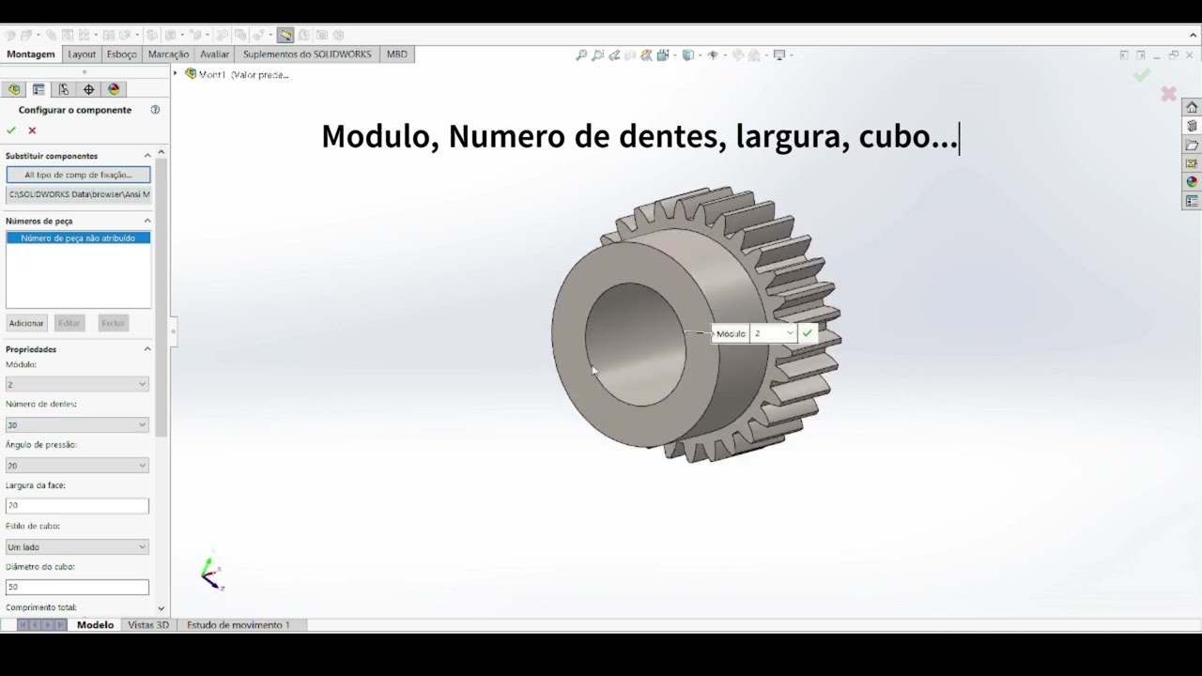Accept Modulo value with green check callout
Screen dimensions: 1202x676
coord(807,333)
